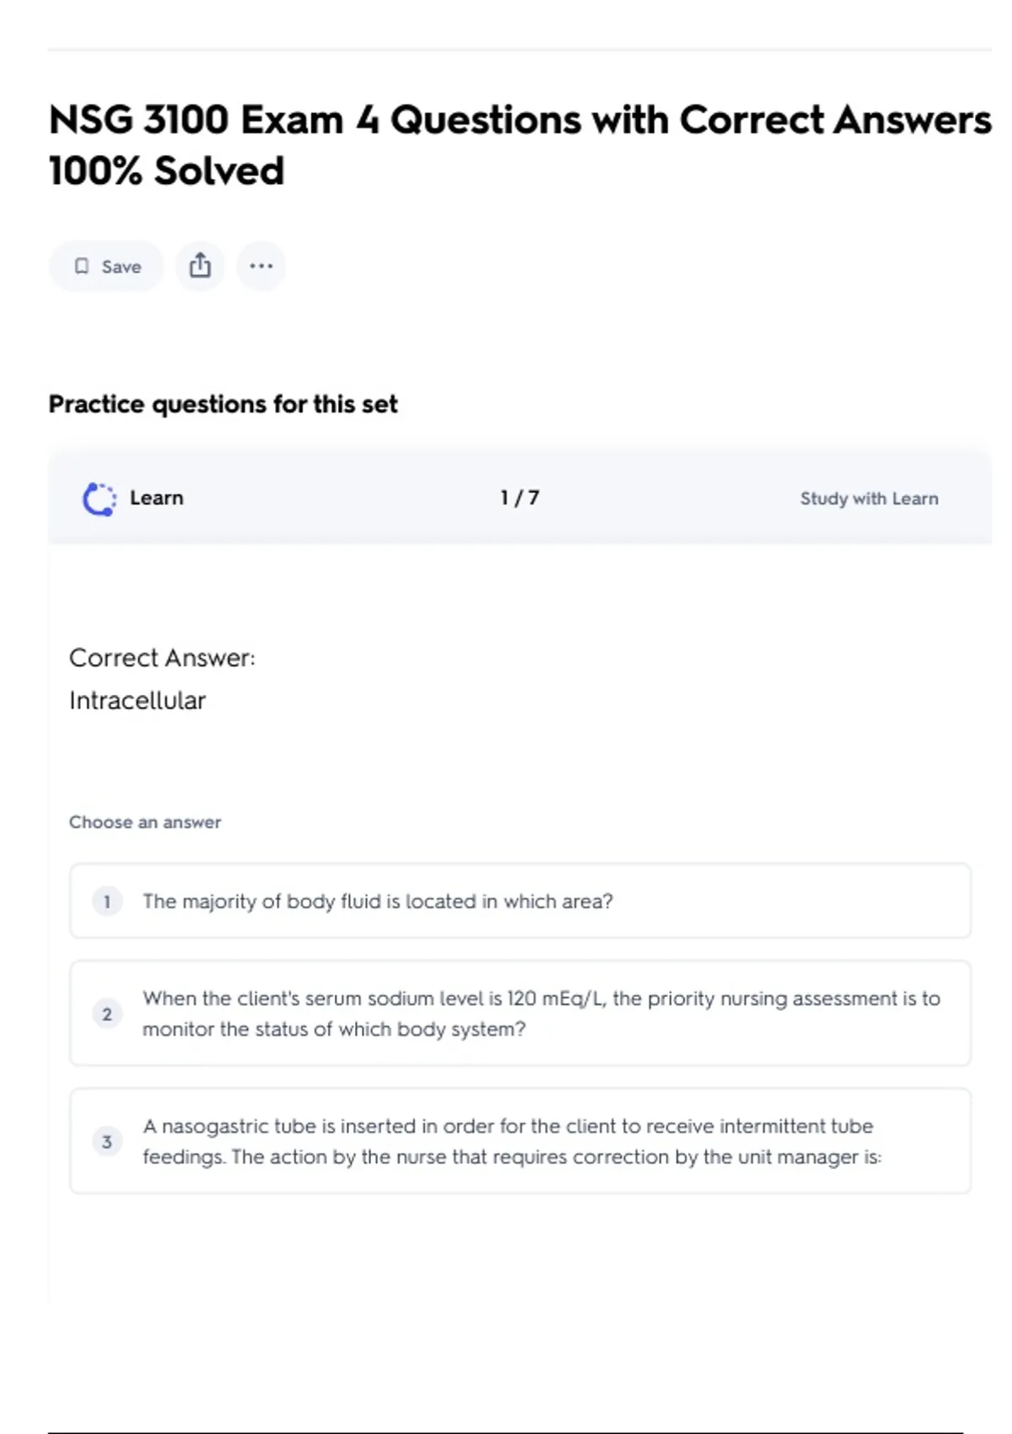Click the number 2 badge
Viewport: 1012px width, 1434px height.
point(107,1014)
